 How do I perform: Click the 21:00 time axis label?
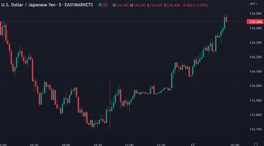pyautogui.click(x=129, y=145)
